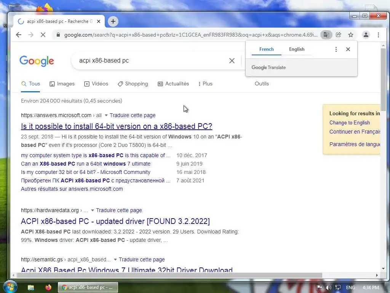Close the Google Translate popup
The width and height of the screenshot is (390, 293).
[x=348, y=49]
